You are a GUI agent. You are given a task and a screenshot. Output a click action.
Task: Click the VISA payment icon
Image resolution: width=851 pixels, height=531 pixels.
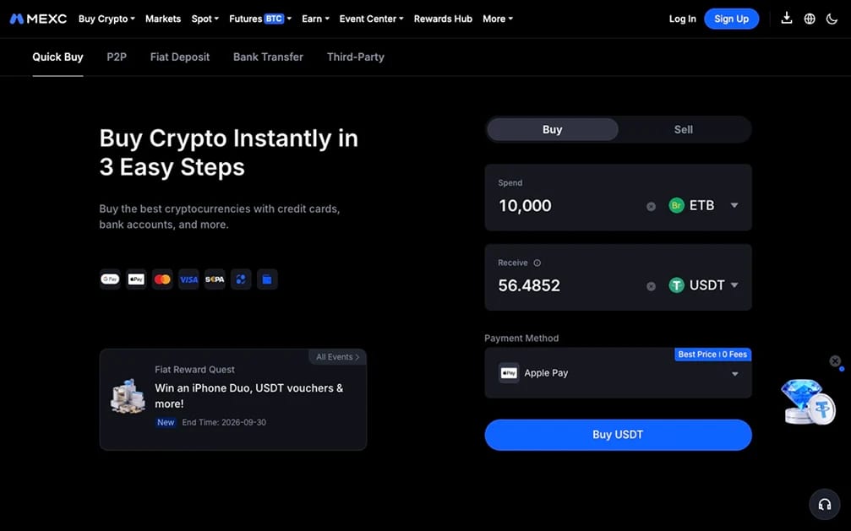[188, 279]
